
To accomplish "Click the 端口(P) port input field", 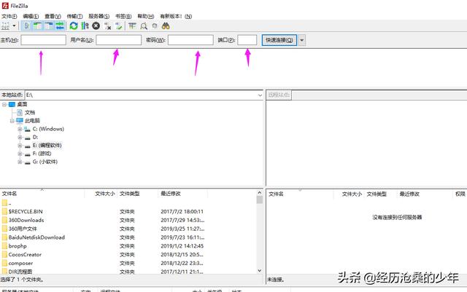I will [x=247, y=40].
